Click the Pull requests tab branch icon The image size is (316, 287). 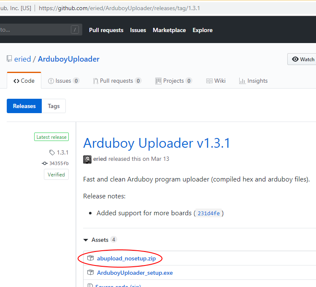95,81
